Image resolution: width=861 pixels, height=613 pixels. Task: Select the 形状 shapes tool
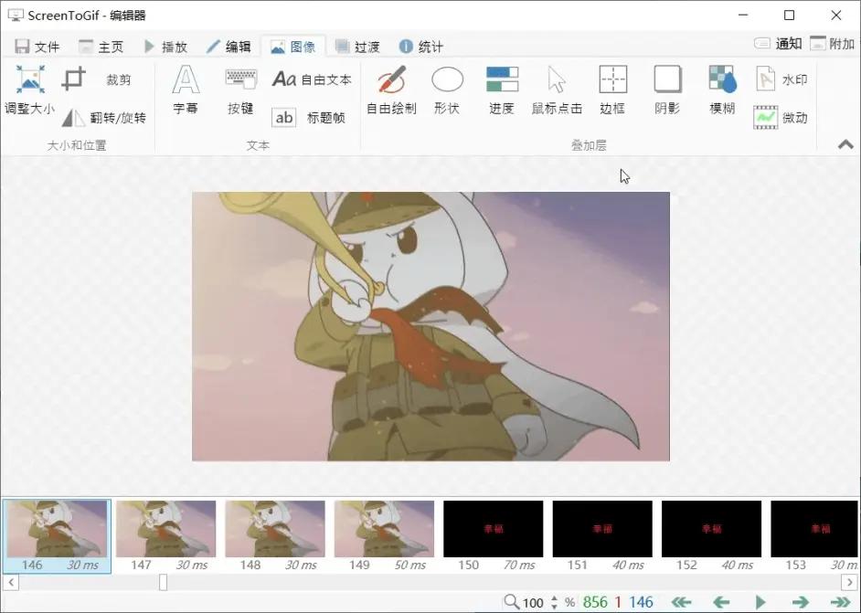[x=447, y=90]
